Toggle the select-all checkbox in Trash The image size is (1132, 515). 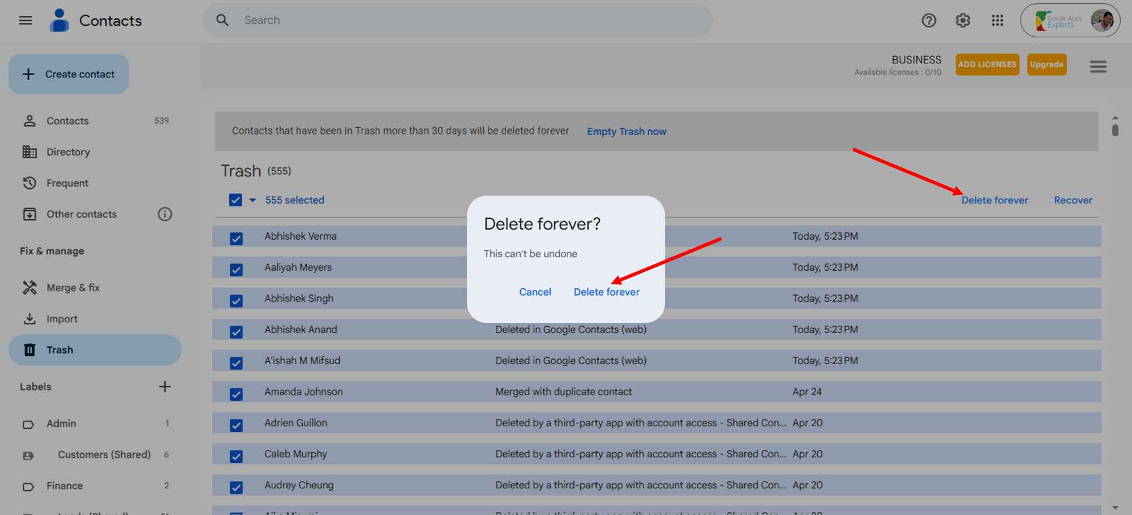coord(235,200)
